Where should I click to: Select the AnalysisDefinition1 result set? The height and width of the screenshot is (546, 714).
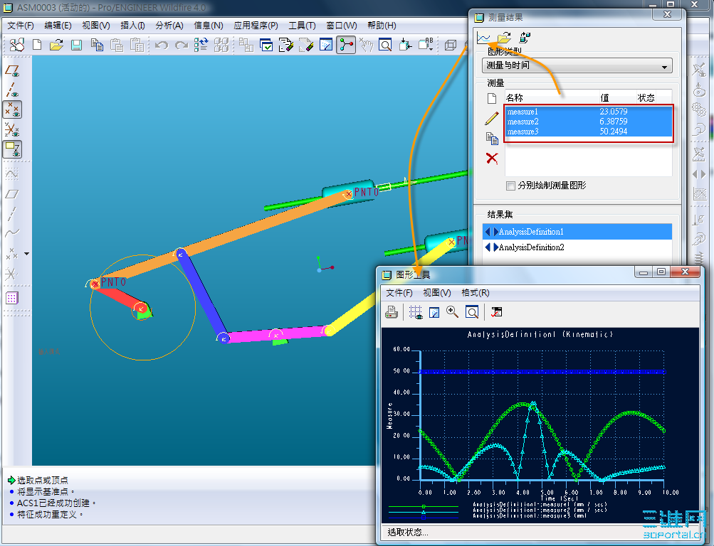[x=577, y=232]
